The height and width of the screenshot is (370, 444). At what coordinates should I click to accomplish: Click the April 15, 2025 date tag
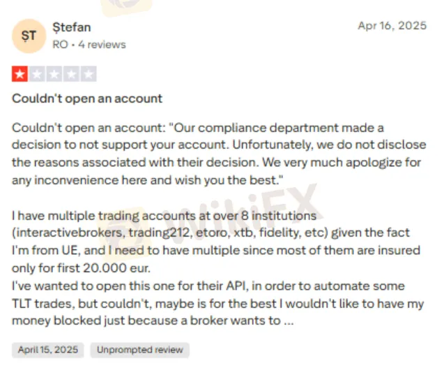click(x=49, y=349)
